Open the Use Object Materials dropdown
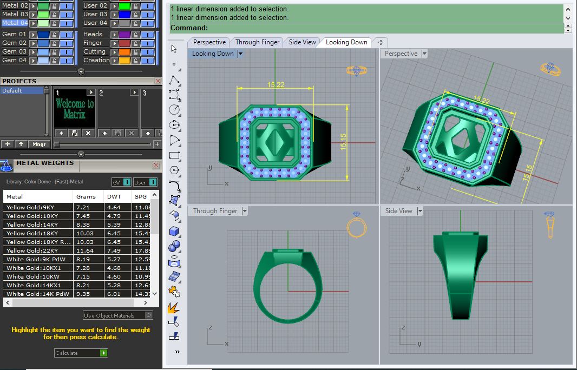577x370 pixels. tap(147, 315)
